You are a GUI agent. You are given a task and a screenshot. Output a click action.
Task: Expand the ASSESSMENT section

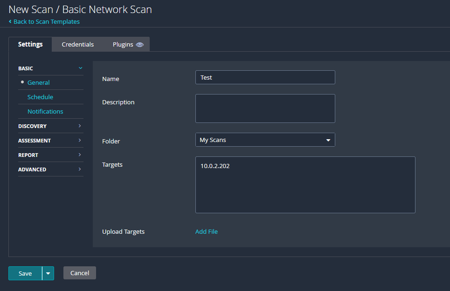(50, 140)
